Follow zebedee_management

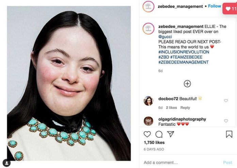click(215, 6)
